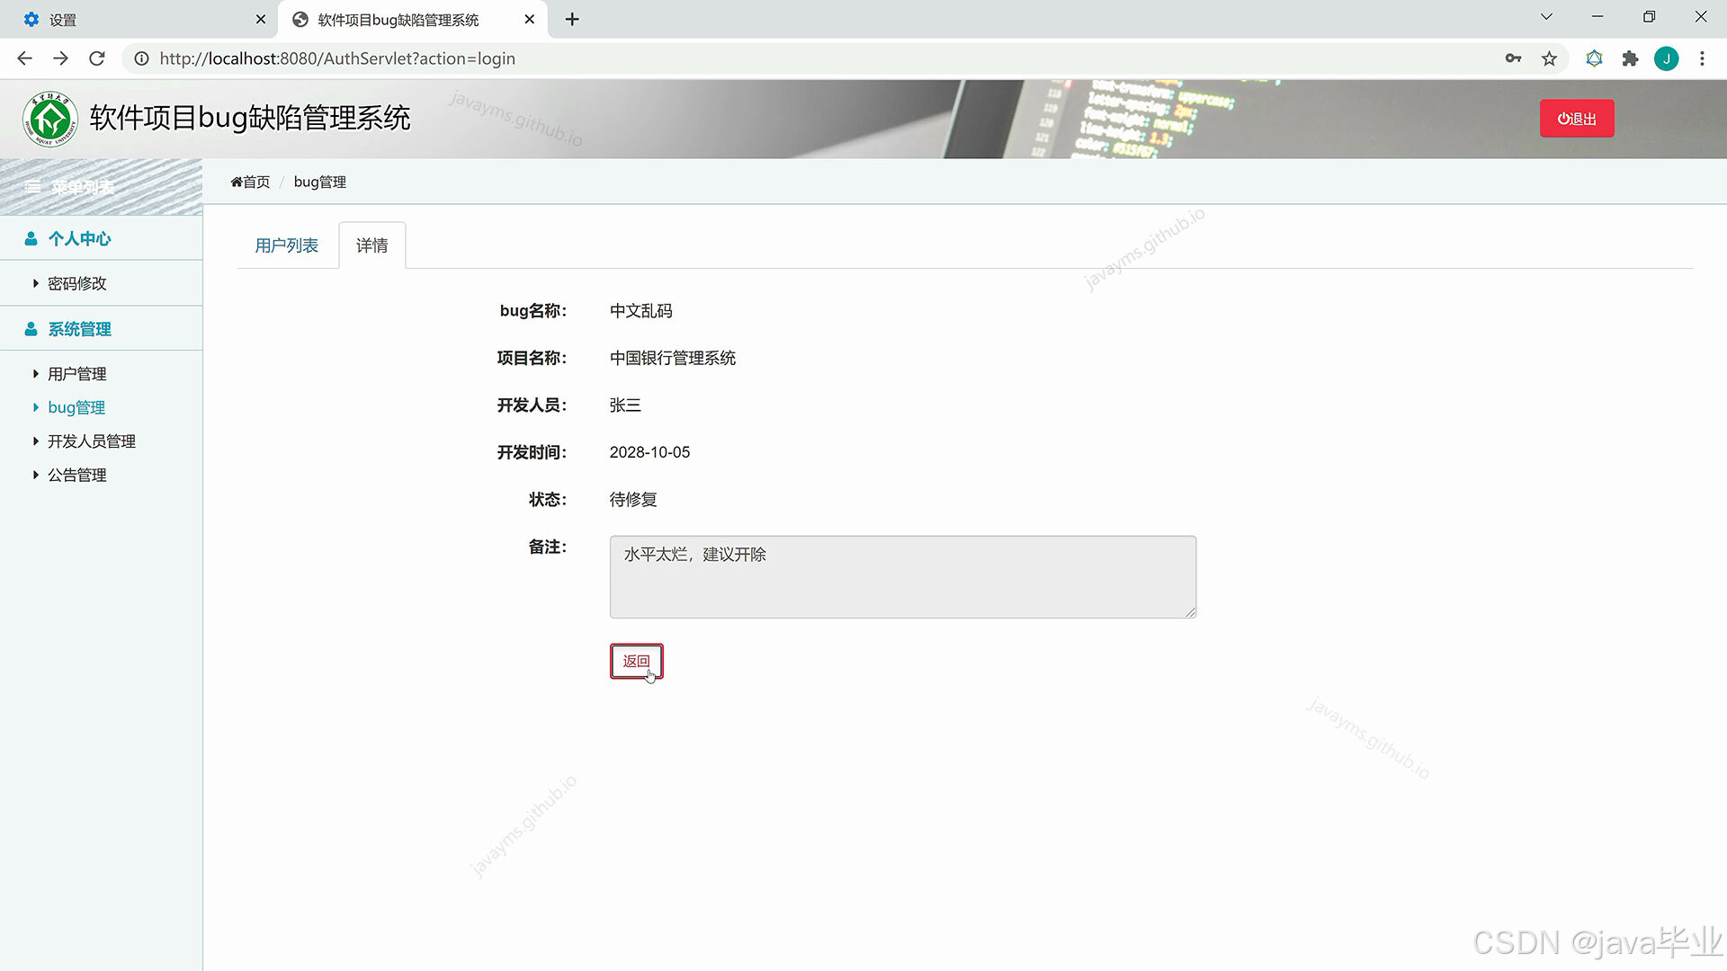Screen dimensions: 1727x971
Task: Click the 系统管理 user icon
Action: pos(31,329)
